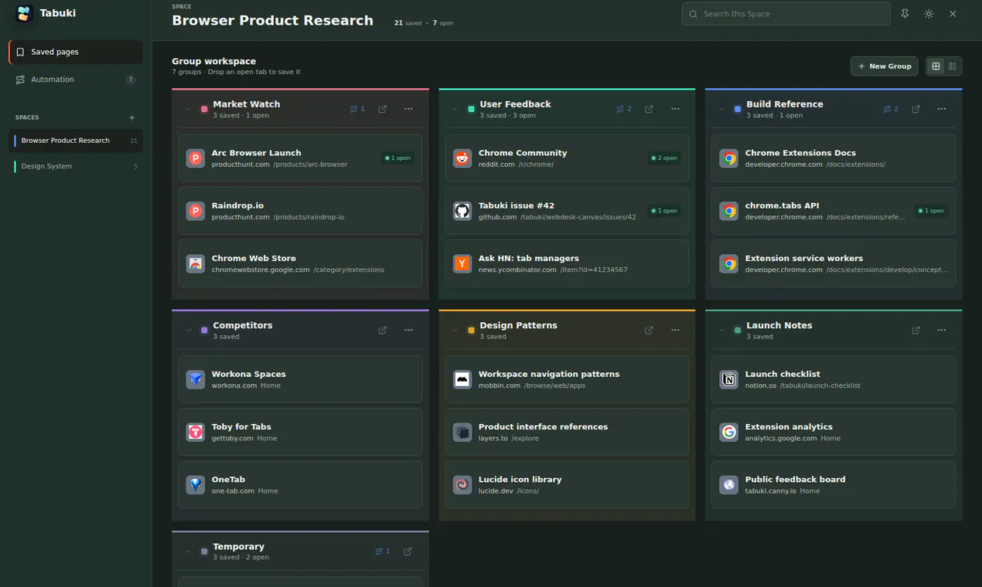
Task: Click Design Patterns orange color swatch
Action: click(x=471, y=331)
